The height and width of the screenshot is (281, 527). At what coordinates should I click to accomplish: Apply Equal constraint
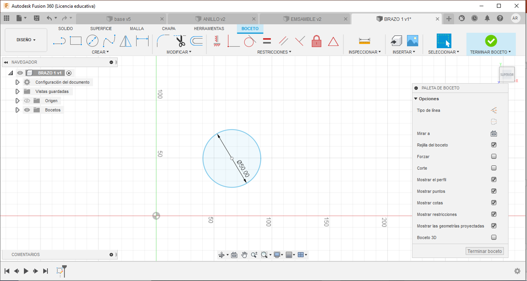tap(267, 41)
